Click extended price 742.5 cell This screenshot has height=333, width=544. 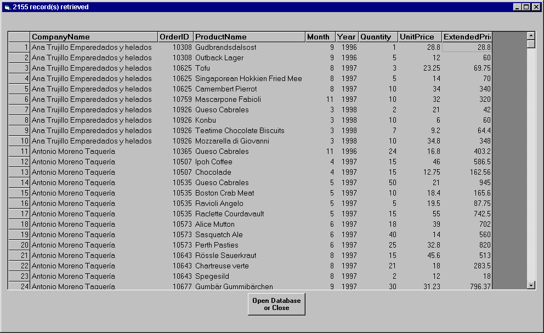[x=467, y=214]
